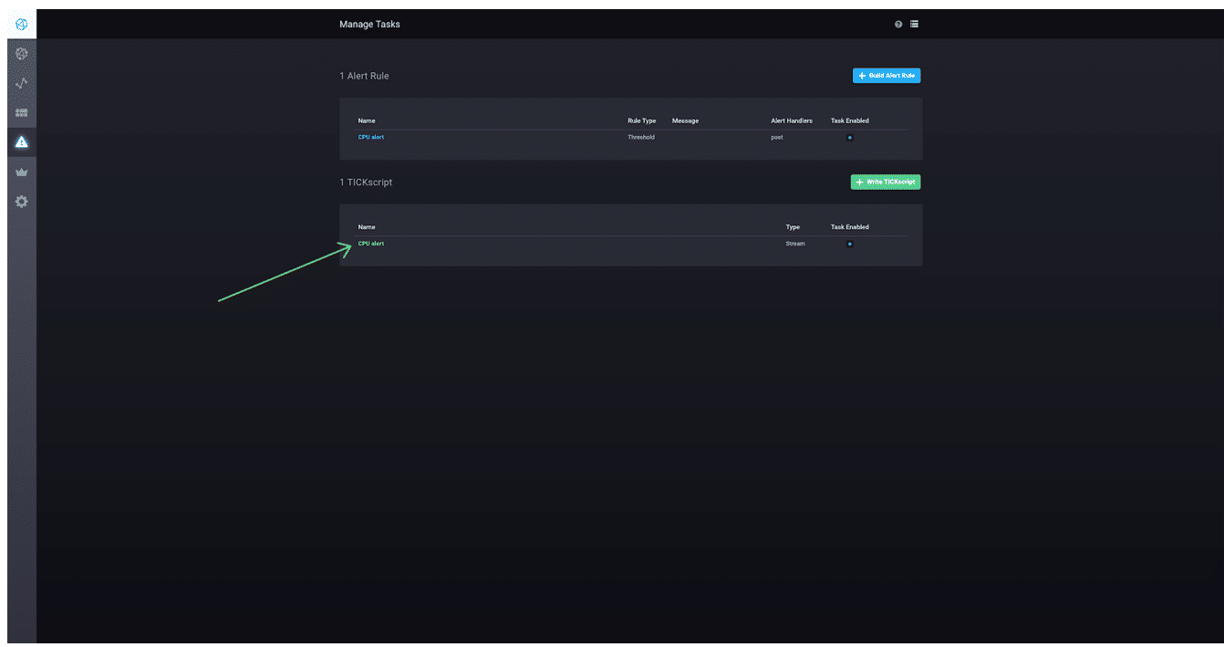
Task: Toggle Task Enabled for the CPU alert TICKscript
Action: pyautogui.click(x=849, y=245)
